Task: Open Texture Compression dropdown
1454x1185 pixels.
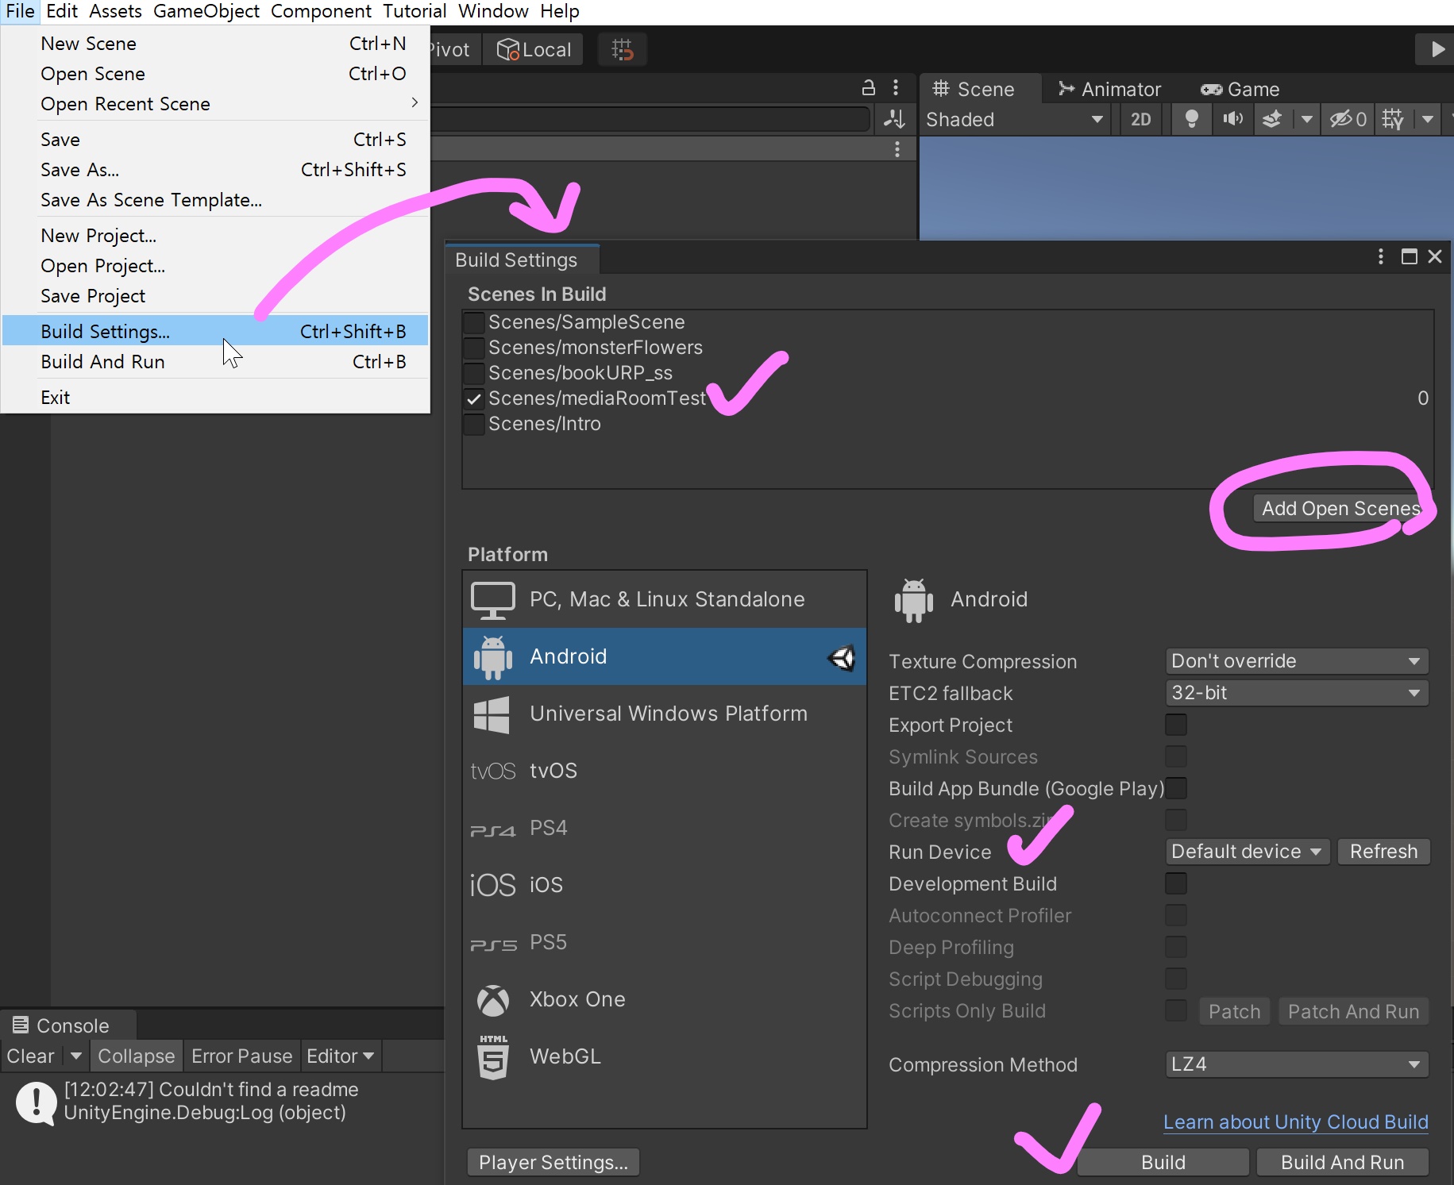Action: [1297, 661]
